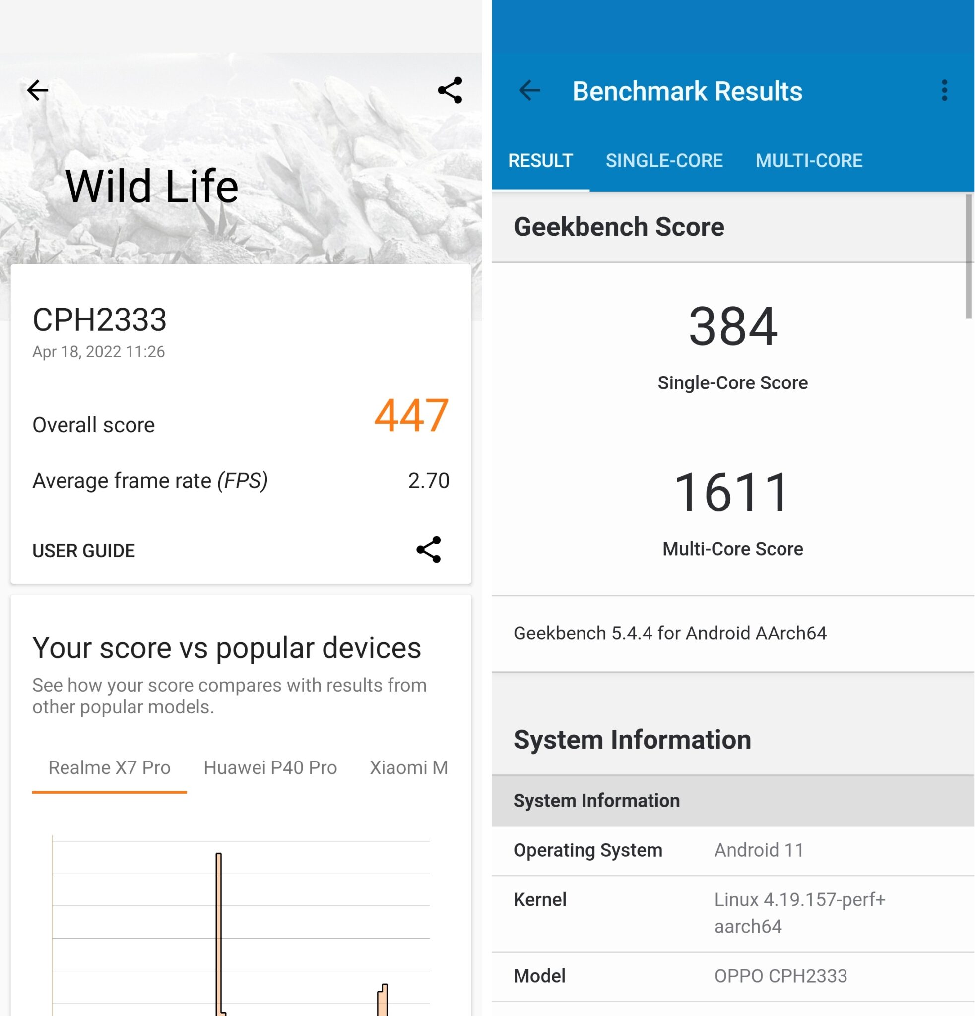Click the overall score value 447
Screen dimensions: 975x1016
(x=411, y=415)
